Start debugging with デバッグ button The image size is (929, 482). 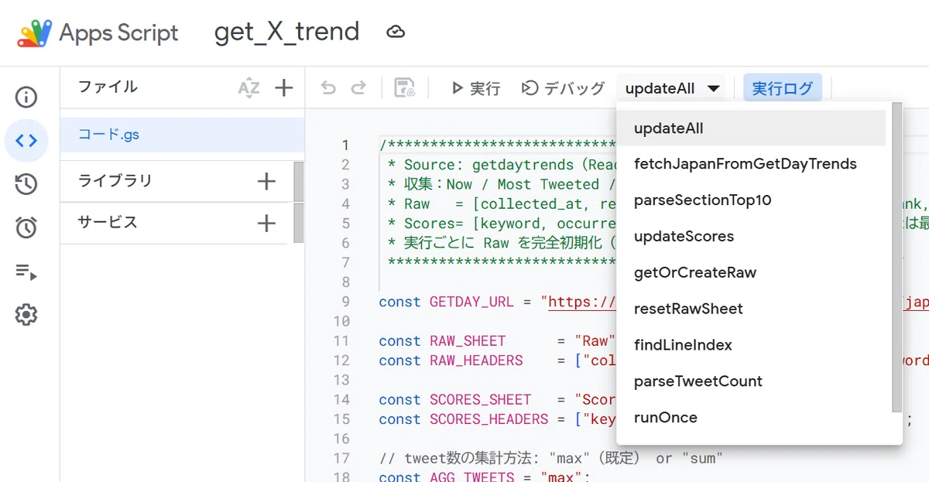tap(563, 88)
